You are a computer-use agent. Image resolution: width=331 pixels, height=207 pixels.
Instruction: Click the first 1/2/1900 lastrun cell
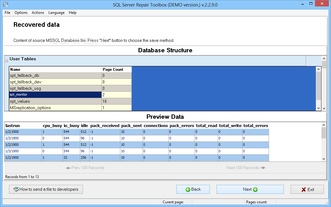23,132
